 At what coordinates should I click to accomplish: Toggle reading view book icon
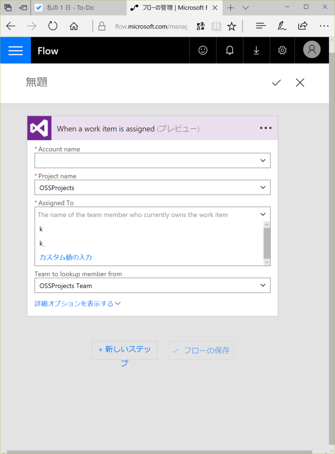tap(216, 26)
